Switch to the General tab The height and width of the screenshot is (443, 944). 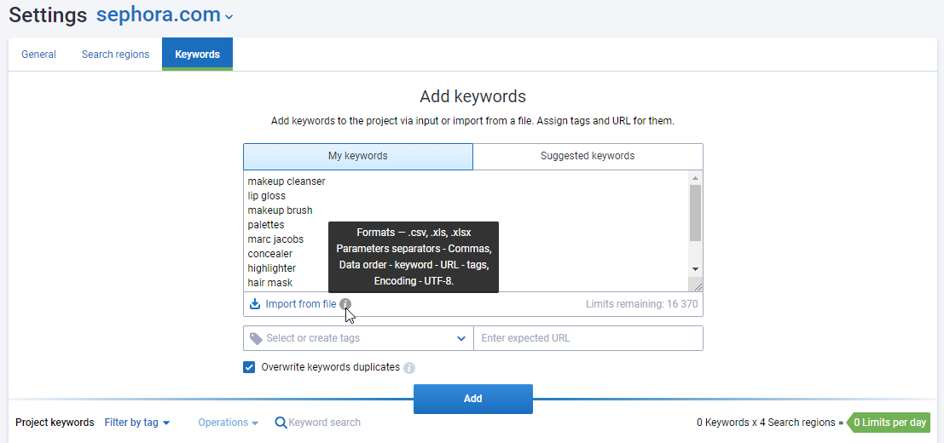(38, 55)
